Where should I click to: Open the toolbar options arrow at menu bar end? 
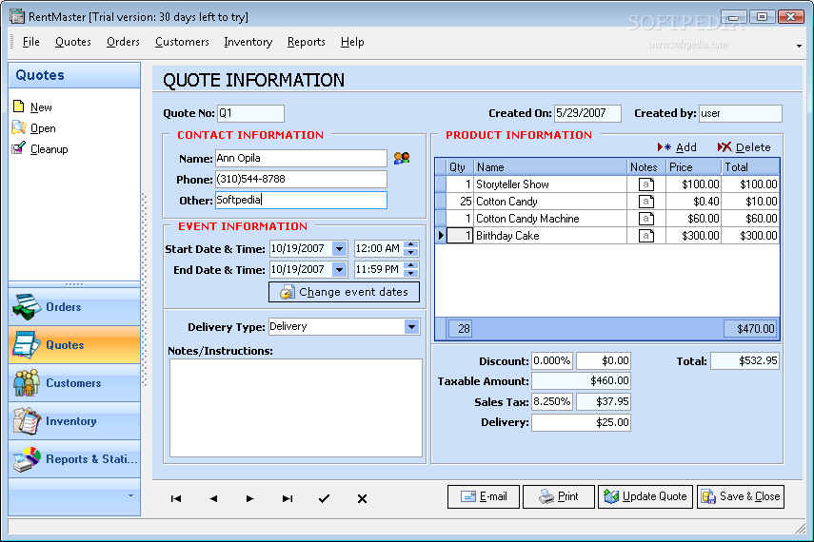pos(799,47)
